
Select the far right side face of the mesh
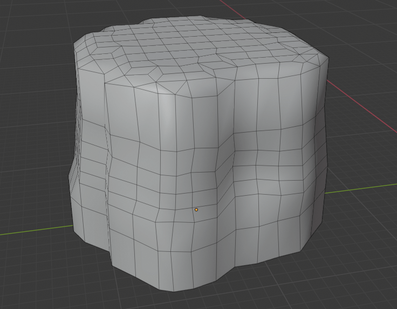(318, 151)
